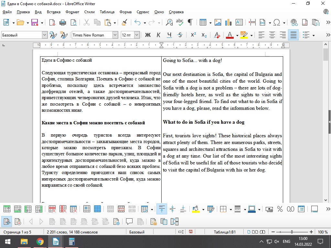This screenshot has height=248, width=331.
Task: Open Print Preview from the toolbar
Action: point(73,22)
